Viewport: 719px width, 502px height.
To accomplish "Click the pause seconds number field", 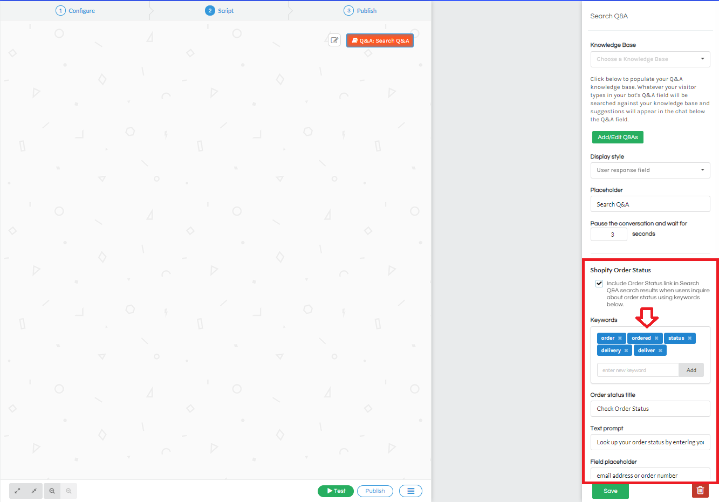I will (x=608, y=234).
